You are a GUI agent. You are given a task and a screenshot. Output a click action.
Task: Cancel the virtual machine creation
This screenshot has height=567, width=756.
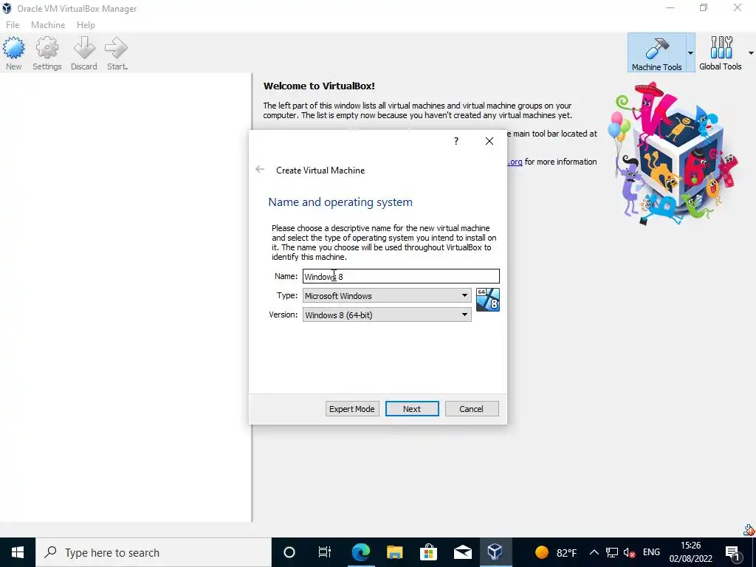click(472, 409)
